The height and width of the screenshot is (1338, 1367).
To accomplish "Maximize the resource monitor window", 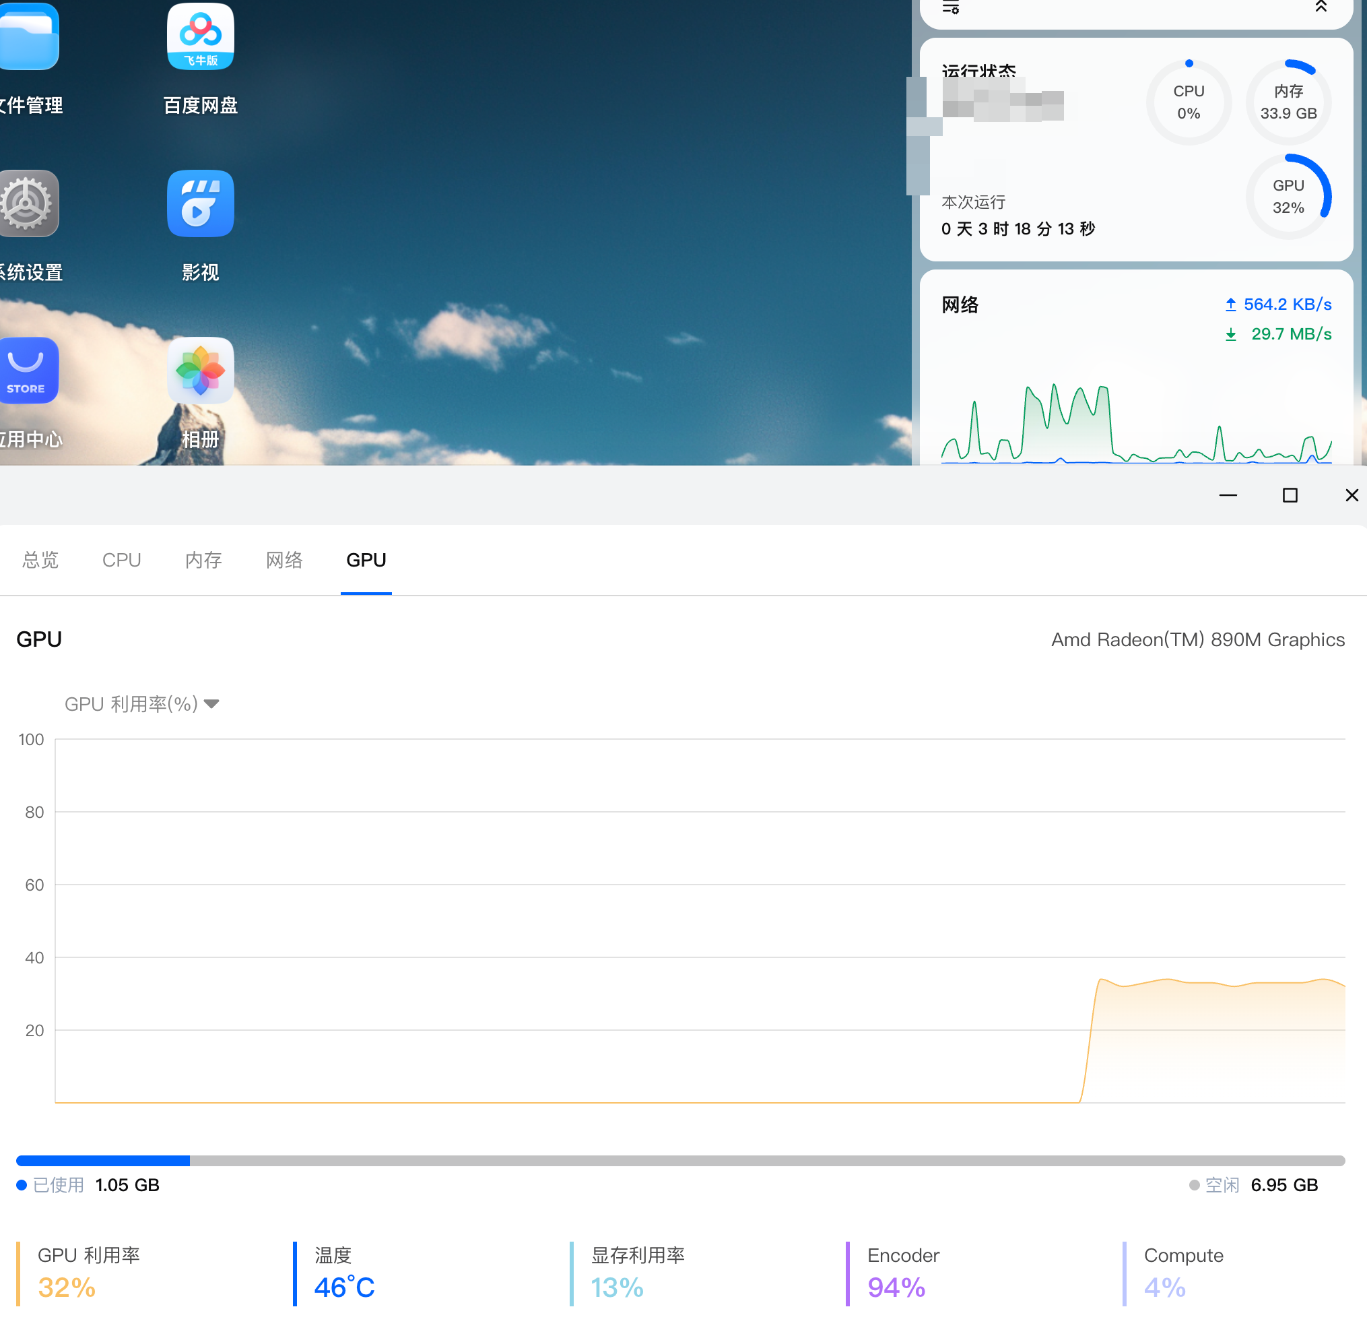I will tap(1290, 495).
